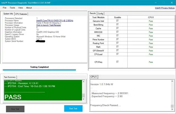Image resolution: width=176 pixels, height=114 pixels.
Task: Click scroll-down arrow in Test Summary panel
Action: (x=84, y=99)
